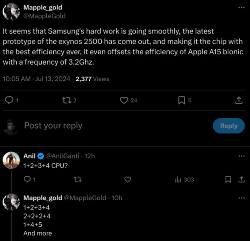
Task: Bookmark the main post with 5 bookmarks
Action: (x=182, y=100)
